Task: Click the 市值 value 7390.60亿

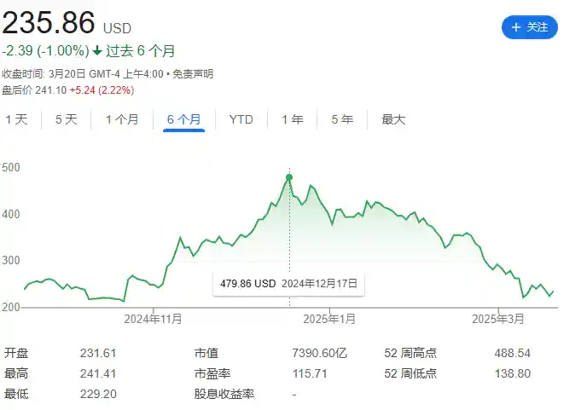Action: [x=319, y=353]
